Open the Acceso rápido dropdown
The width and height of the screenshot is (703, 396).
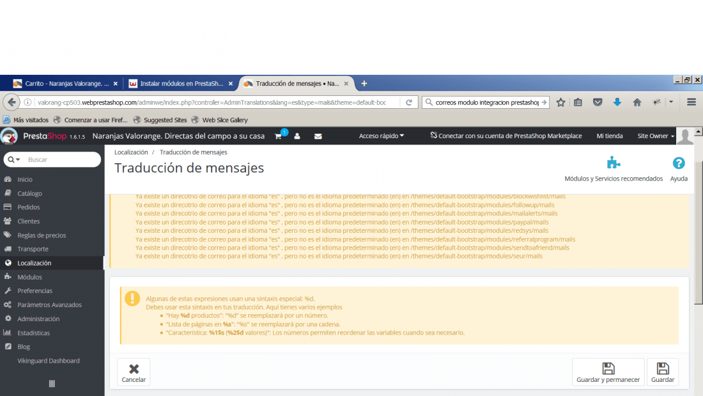pyautogui.click(x=381, y=136)
